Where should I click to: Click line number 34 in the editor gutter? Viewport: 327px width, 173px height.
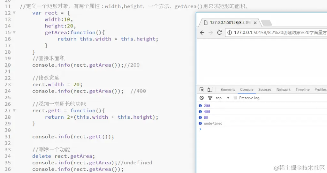[x=8, y=156]
